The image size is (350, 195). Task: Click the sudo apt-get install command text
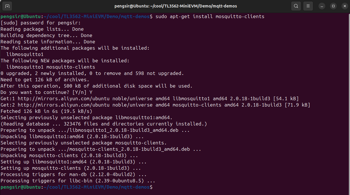tap(210, 17)
